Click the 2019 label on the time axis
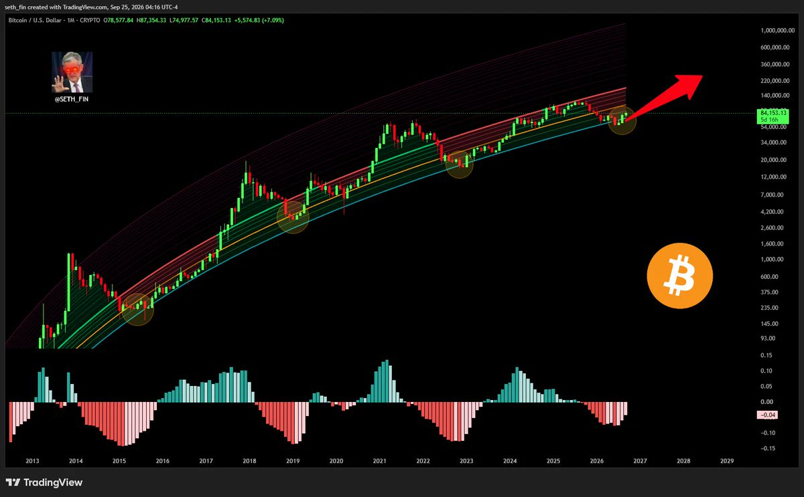The width and height of the screenshot is (804, 497). (293, 462)
